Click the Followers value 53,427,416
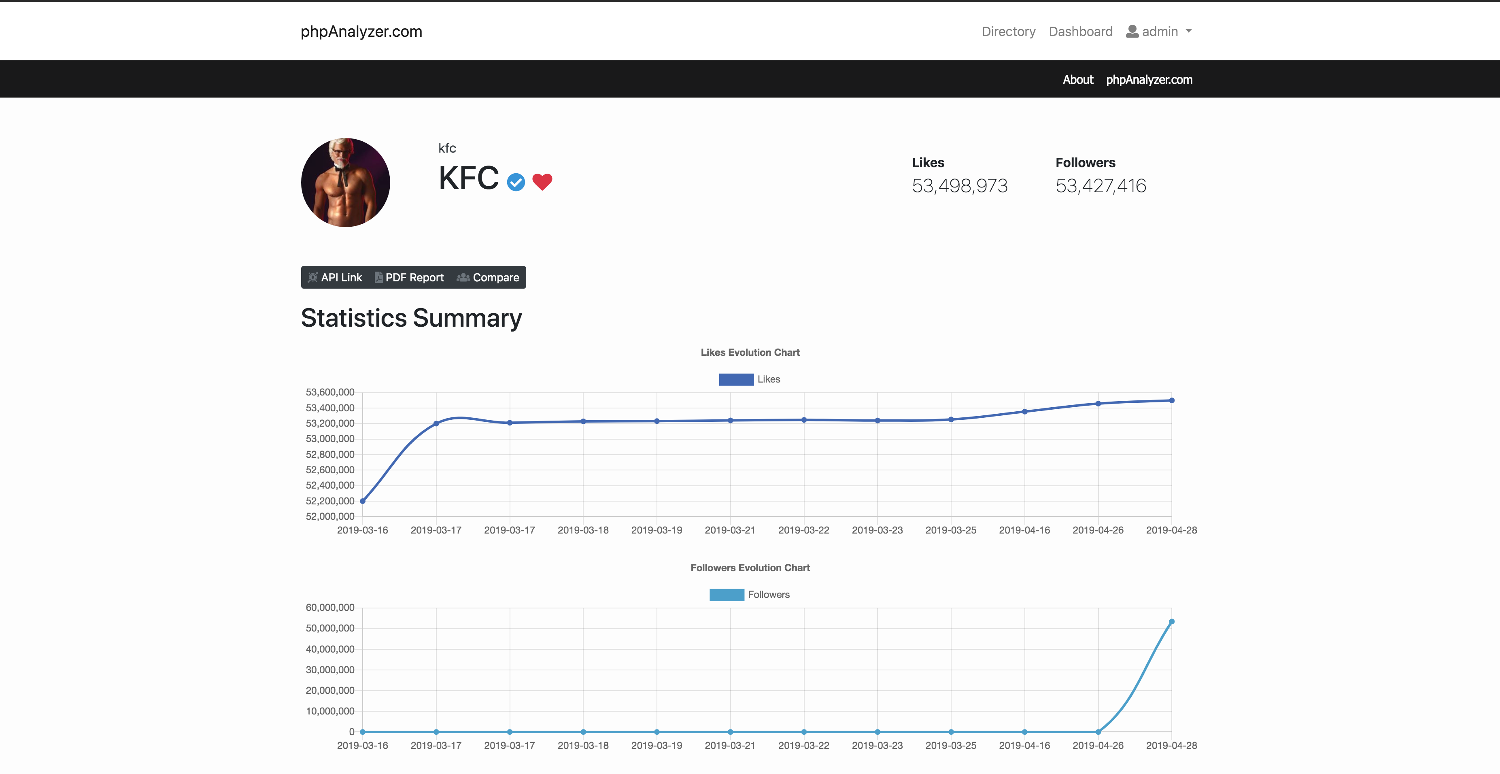This screenshot has width=1500, height=774. (1101, 186)
